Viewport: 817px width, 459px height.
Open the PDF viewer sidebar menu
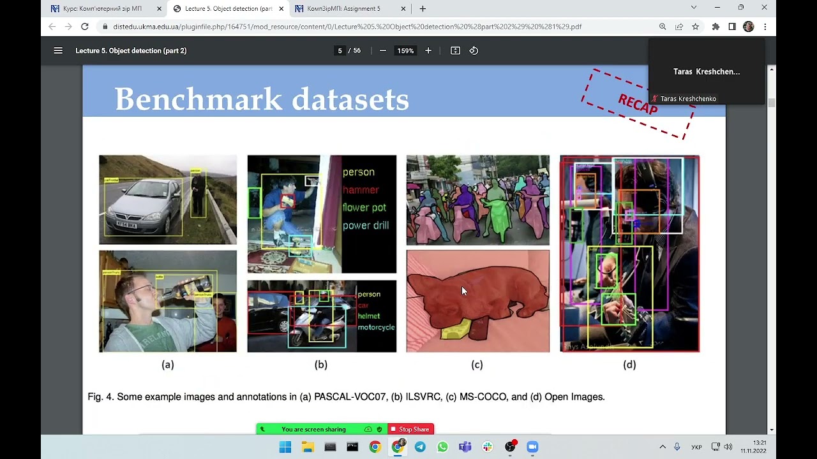58,50
